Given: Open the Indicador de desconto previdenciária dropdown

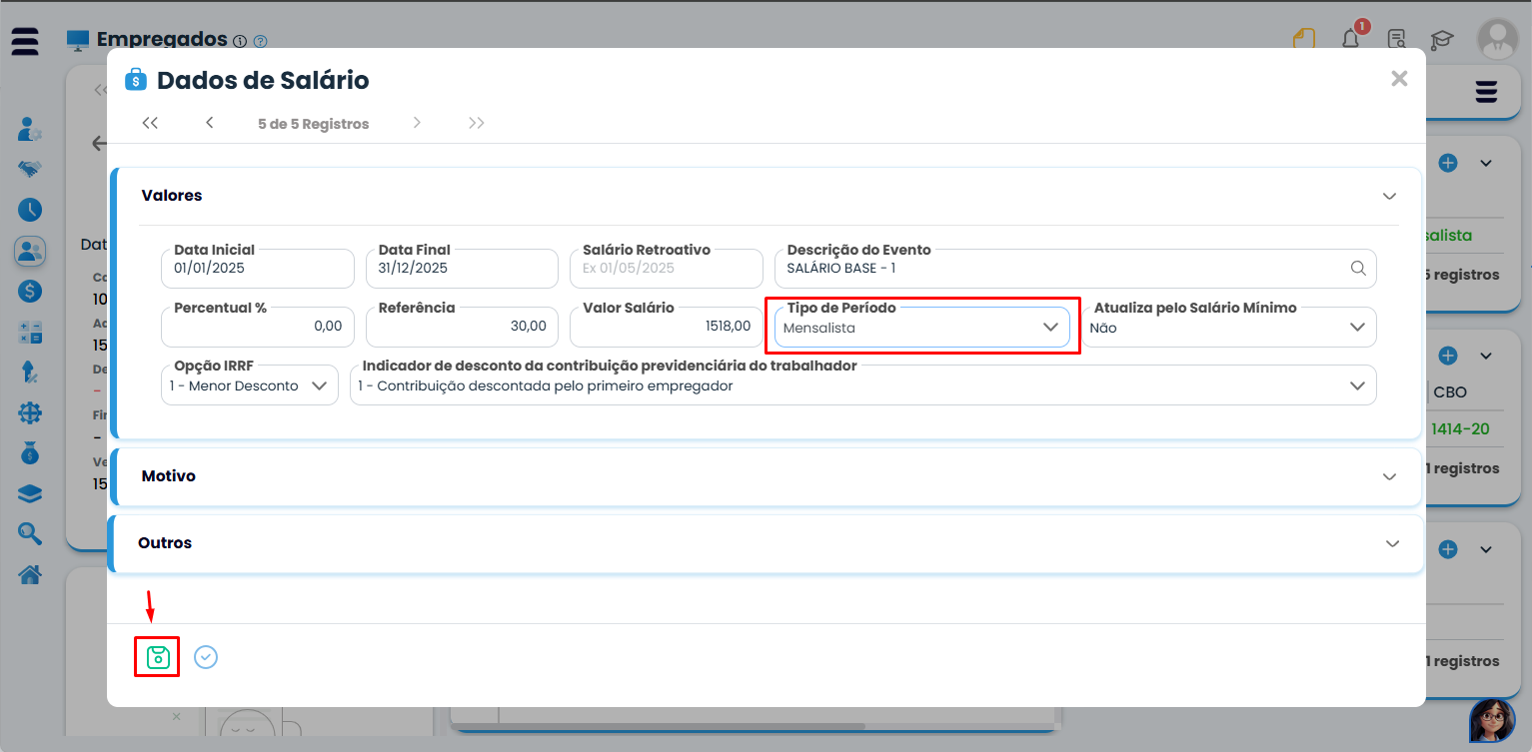Looking at the screenshot, I should 863,385.
